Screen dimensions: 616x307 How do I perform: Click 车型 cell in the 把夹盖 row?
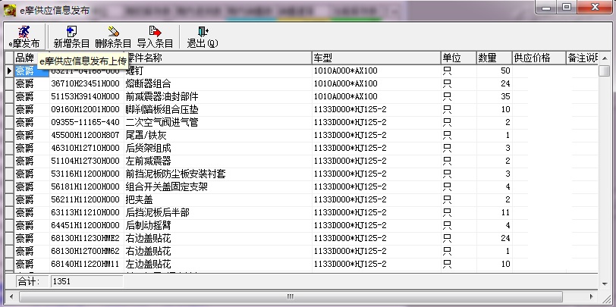coord(376,200)
